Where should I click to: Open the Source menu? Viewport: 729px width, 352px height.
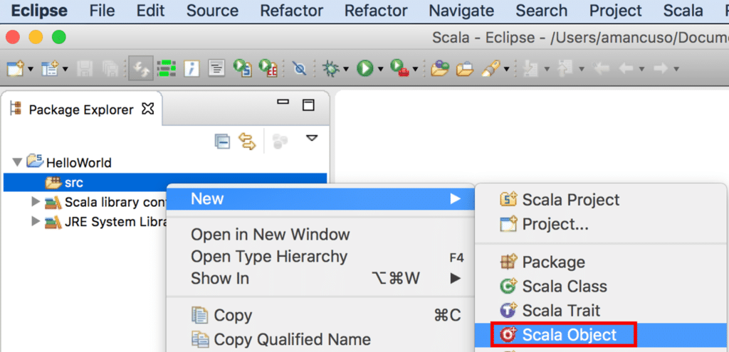pyautogui.click(x=214, y=10)
